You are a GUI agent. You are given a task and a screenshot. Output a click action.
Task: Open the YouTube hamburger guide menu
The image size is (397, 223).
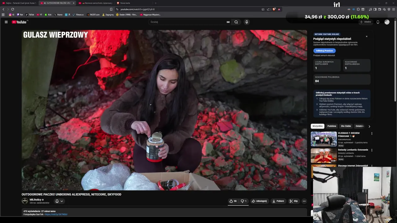[x=6, y=22]
